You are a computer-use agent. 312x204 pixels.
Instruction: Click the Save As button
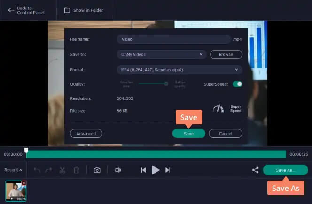point(286,170)
